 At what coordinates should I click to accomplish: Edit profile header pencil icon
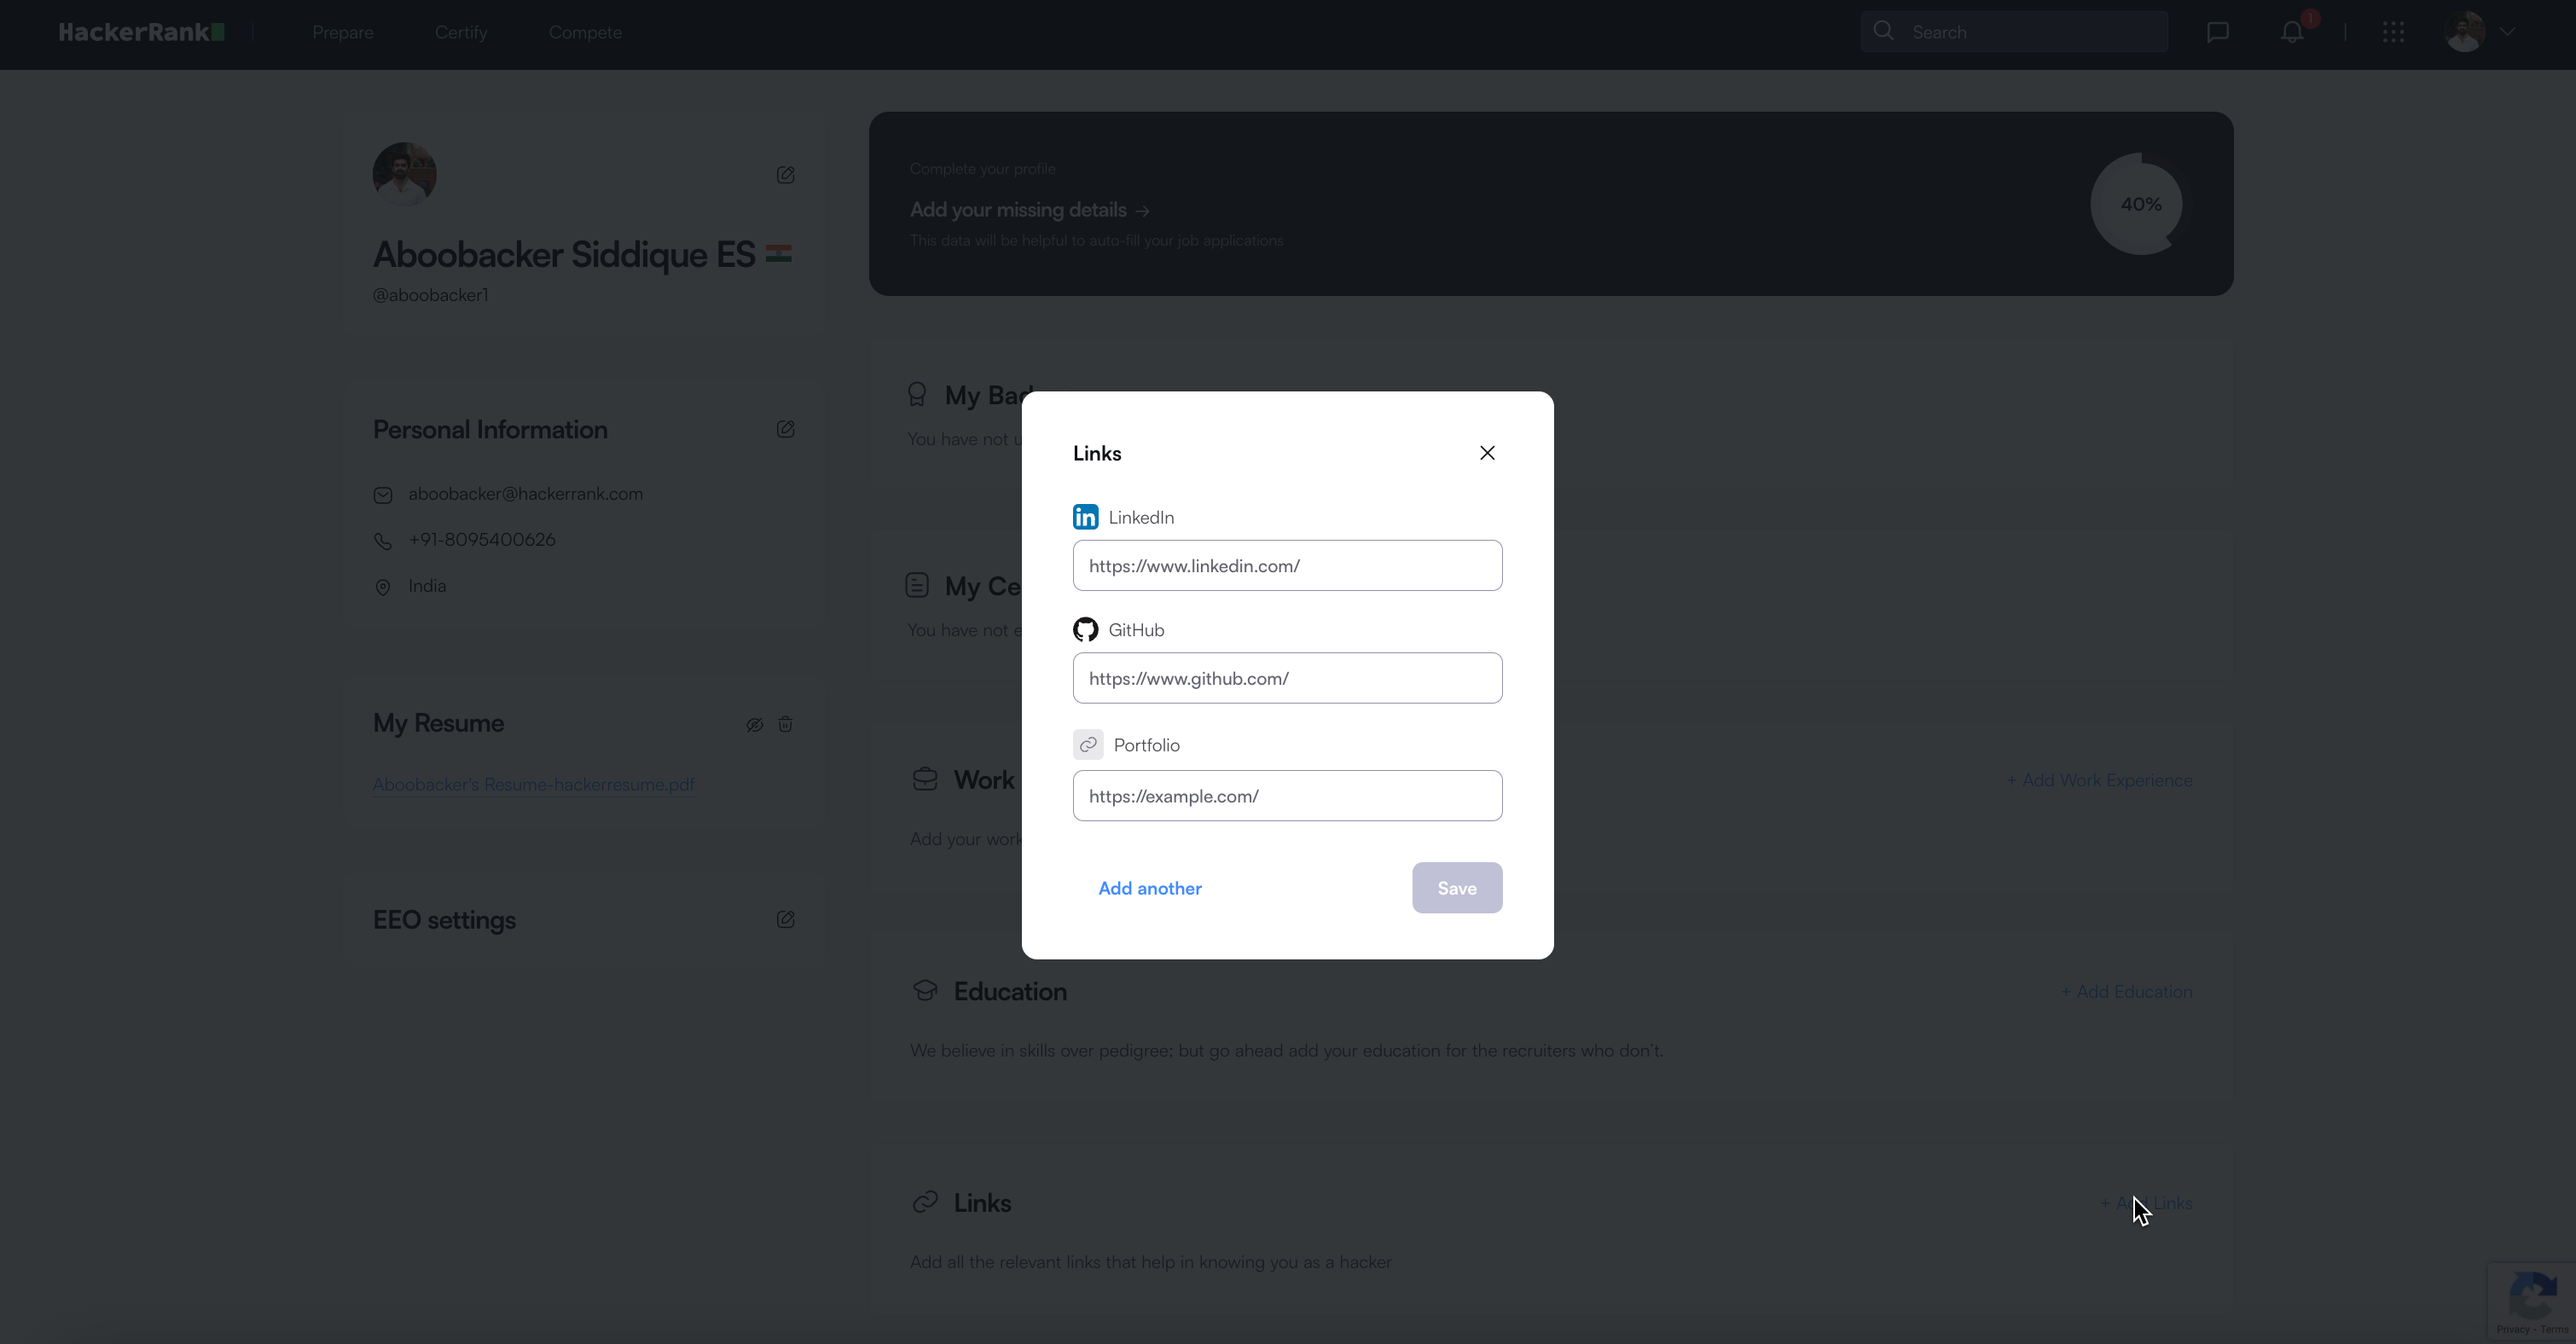point(786,175)
